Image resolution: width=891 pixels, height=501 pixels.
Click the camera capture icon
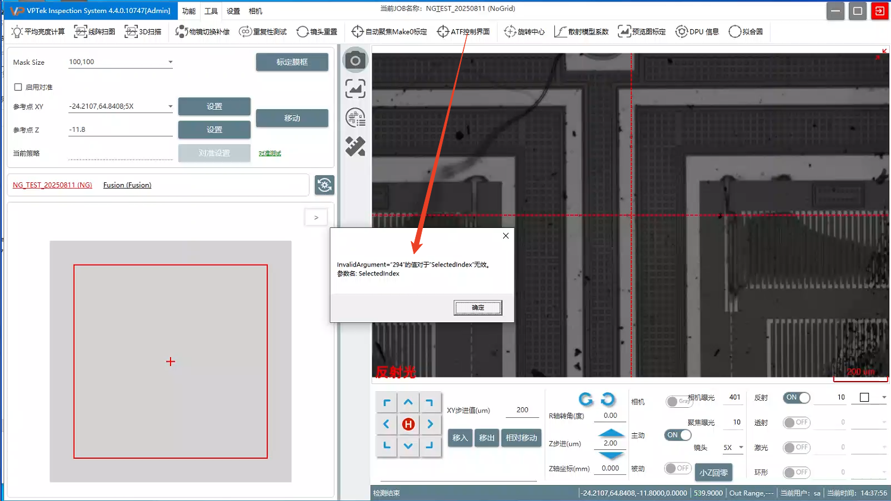[355, 61]
